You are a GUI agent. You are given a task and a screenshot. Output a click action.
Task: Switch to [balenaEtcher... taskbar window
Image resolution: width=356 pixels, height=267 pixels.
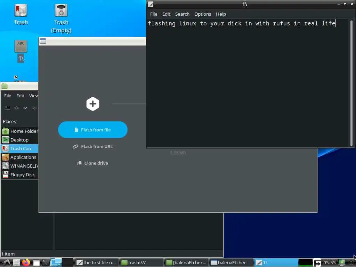[x=186, y=262]
